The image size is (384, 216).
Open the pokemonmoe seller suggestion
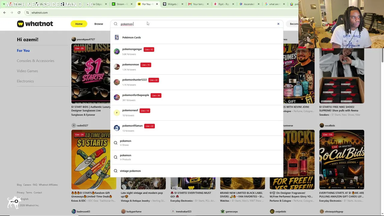click(x=197, y=67)
